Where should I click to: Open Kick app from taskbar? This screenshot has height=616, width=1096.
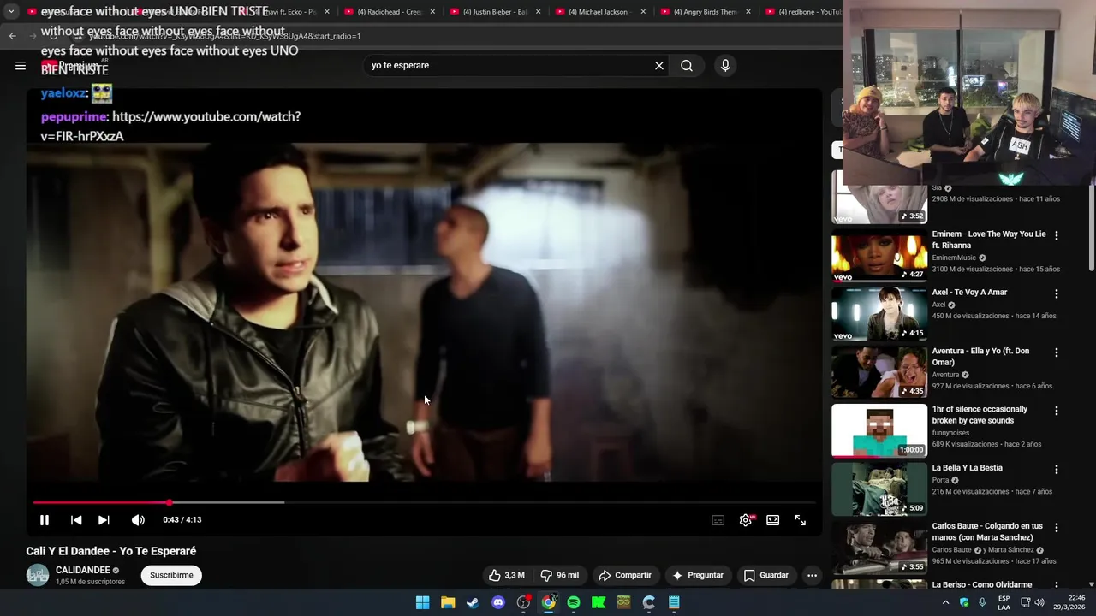pos(599,602)
